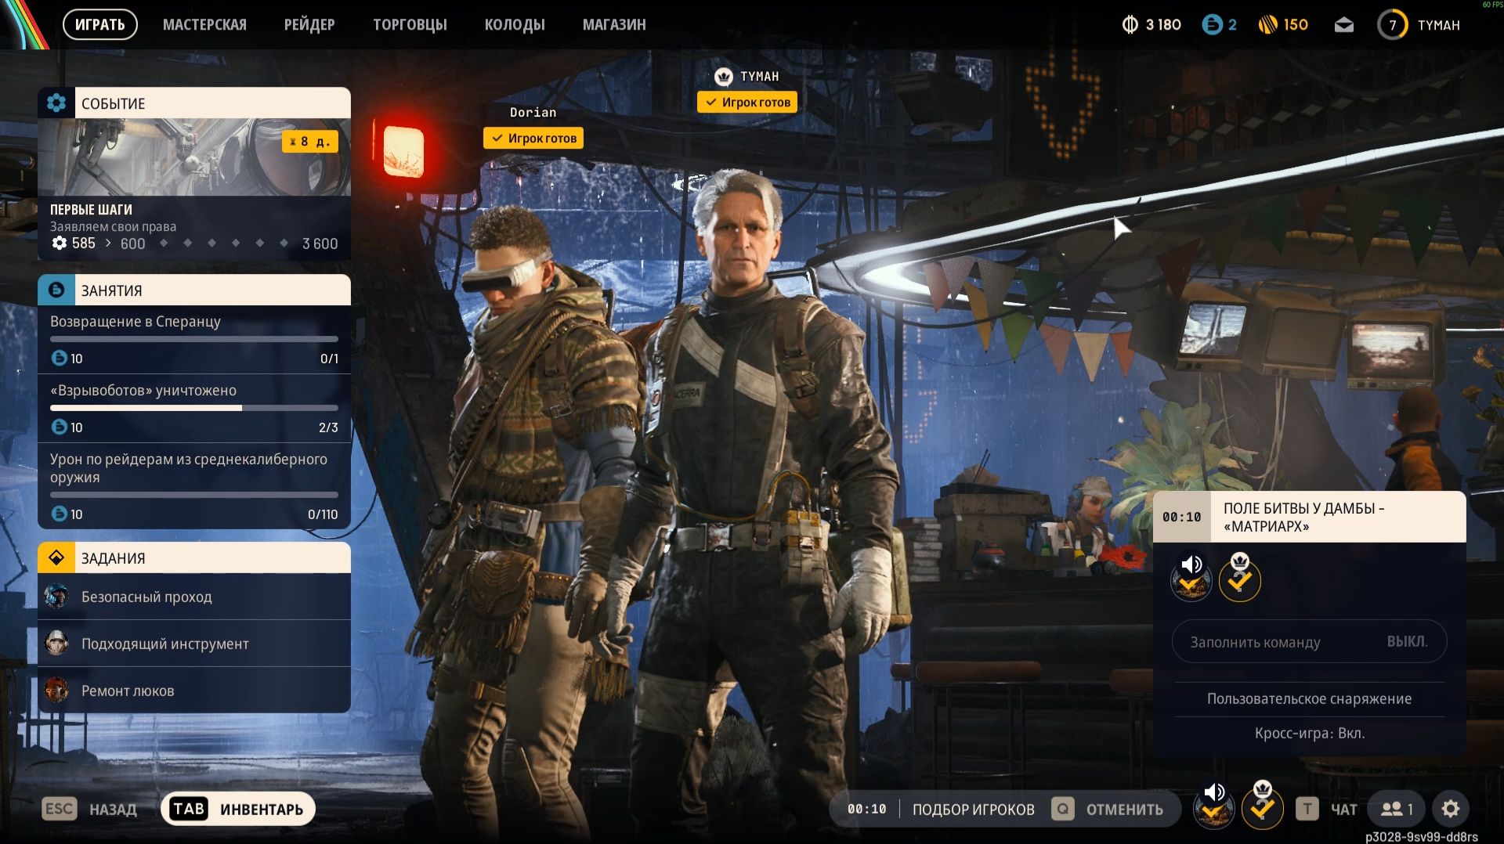The height and width of the screenshot is (844, 1504).
Task: Click the Dorian player name label
Action: pos(533,113)
